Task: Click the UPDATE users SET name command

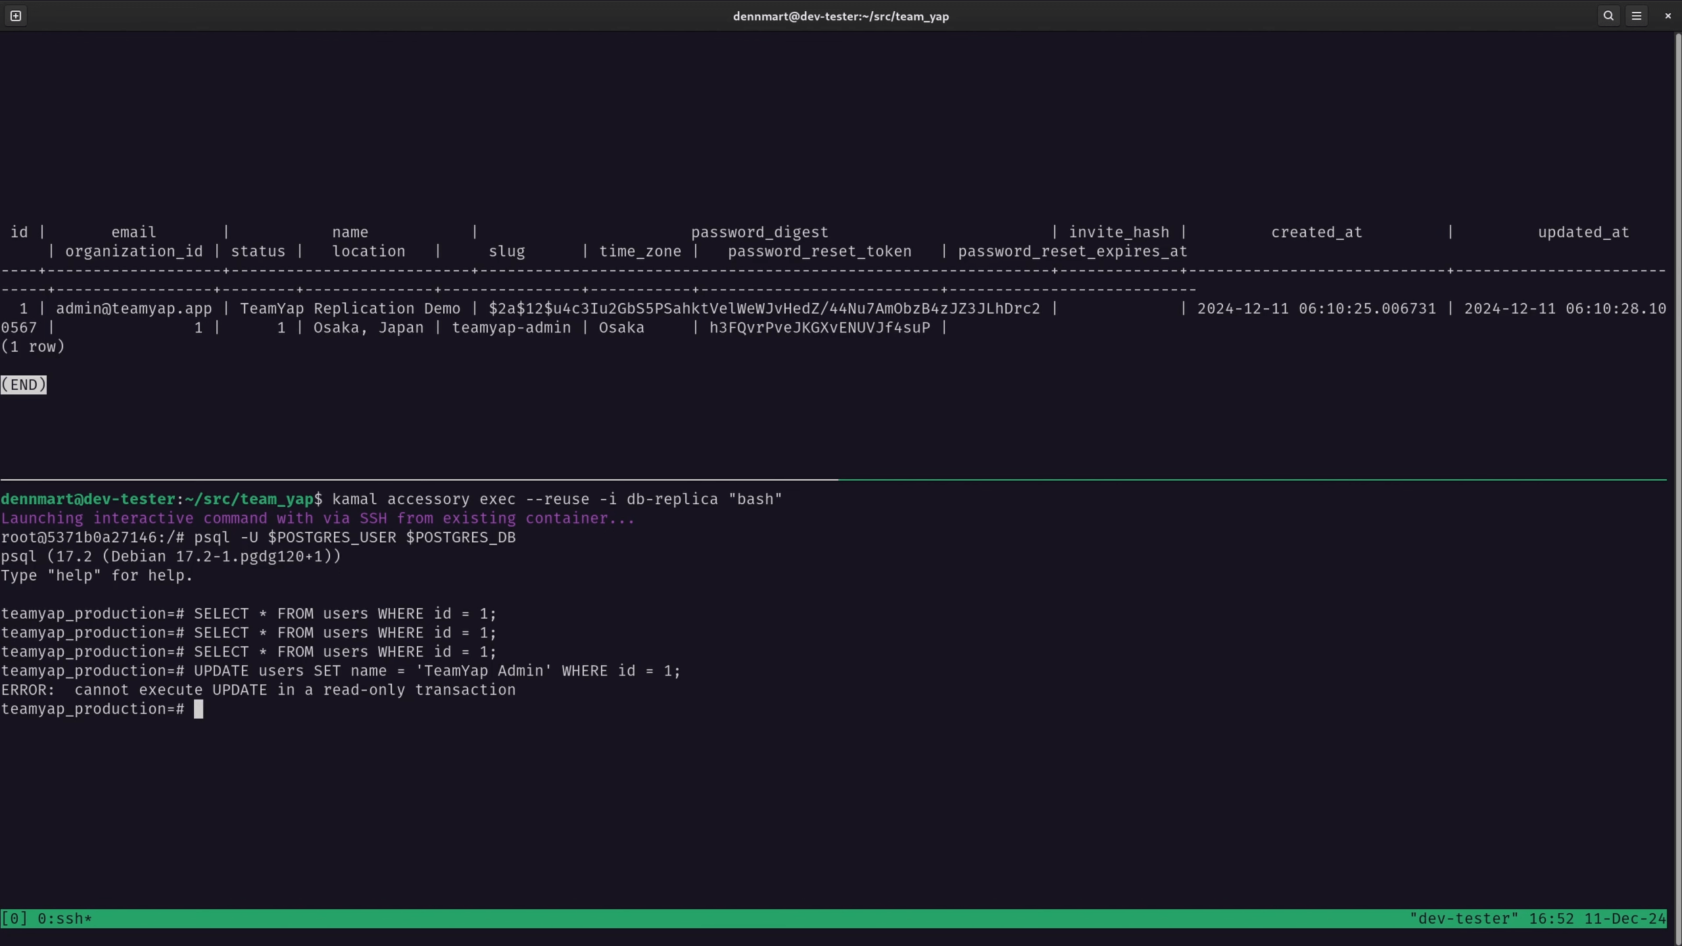Action: [x=437, y=671]
